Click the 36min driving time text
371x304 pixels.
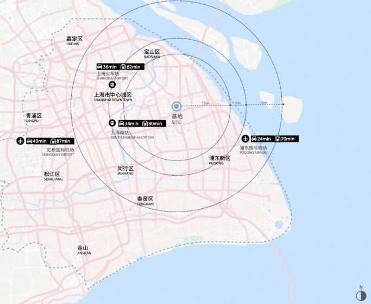coord(110,67)
